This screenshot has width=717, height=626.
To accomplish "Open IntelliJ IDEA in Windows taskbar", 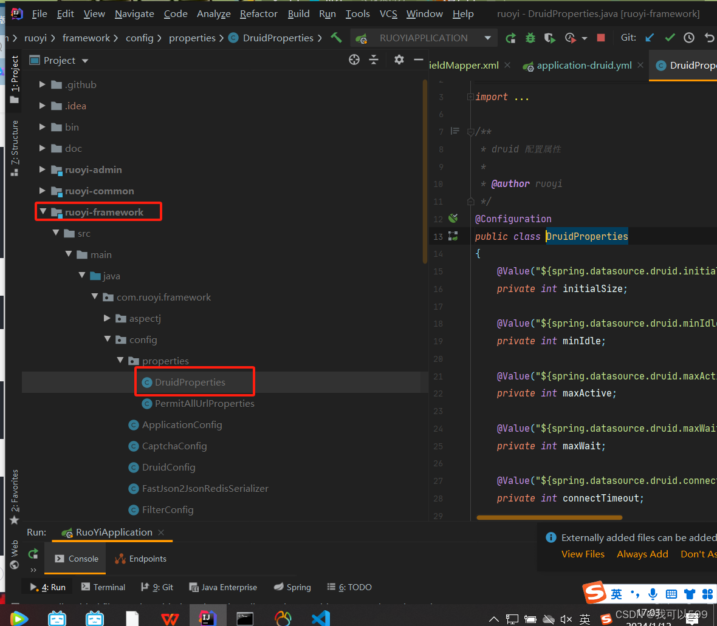I will click(208, 617).
